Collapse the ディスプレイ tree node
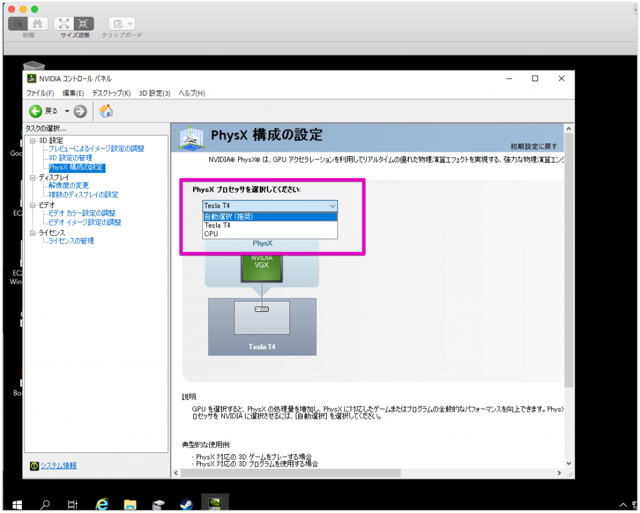The width and height of the screenshot is (640, 513). tap(33, 177)
